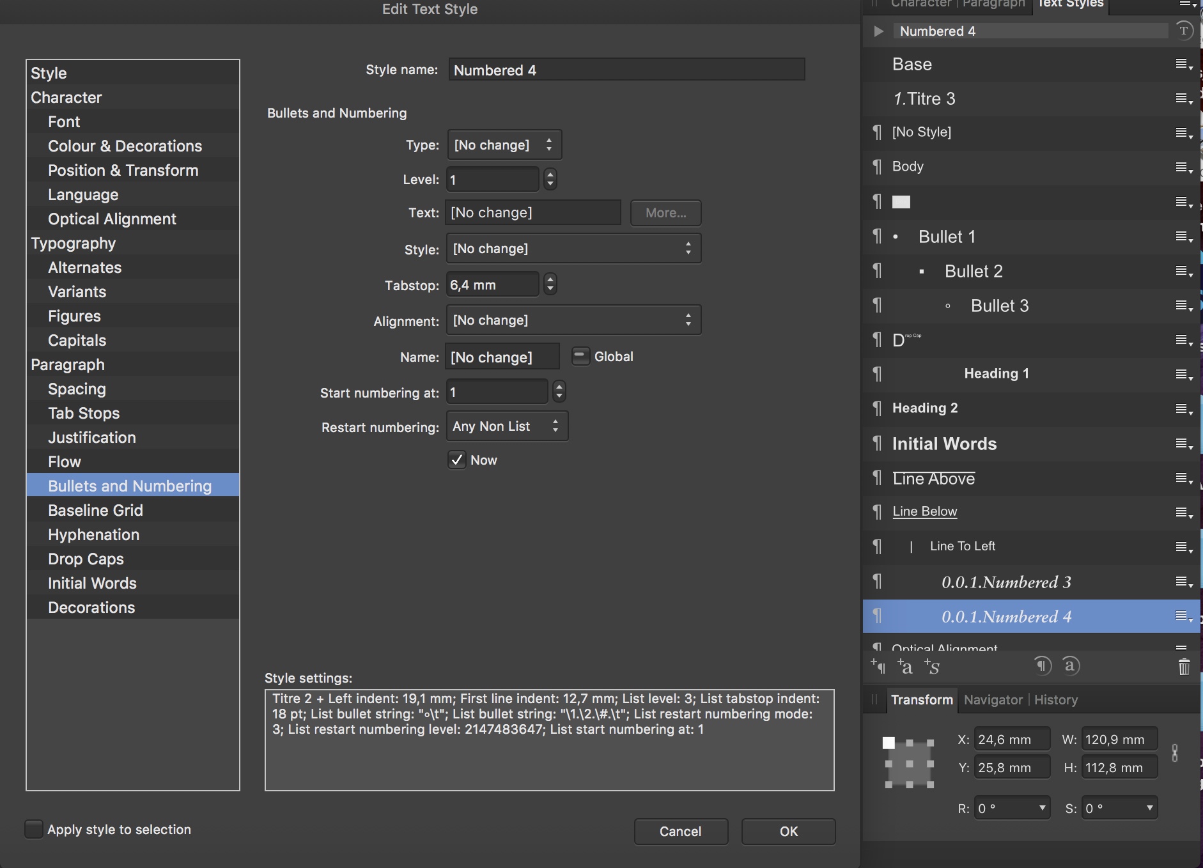Select Optical Alignment in the category list

(133, 219)
